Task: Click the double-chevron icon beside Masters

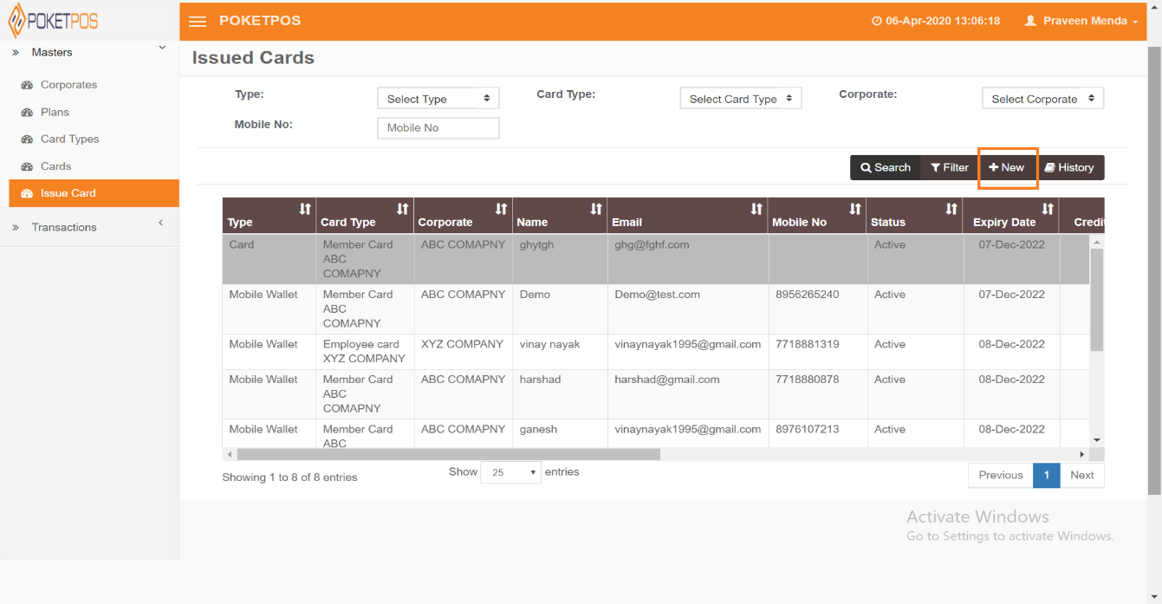Action: 16,53
